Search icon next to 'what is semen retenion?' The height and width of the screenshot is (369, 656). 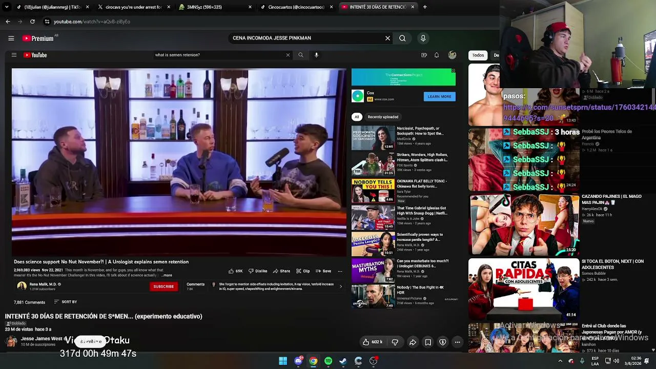click(x=301, y=55)
